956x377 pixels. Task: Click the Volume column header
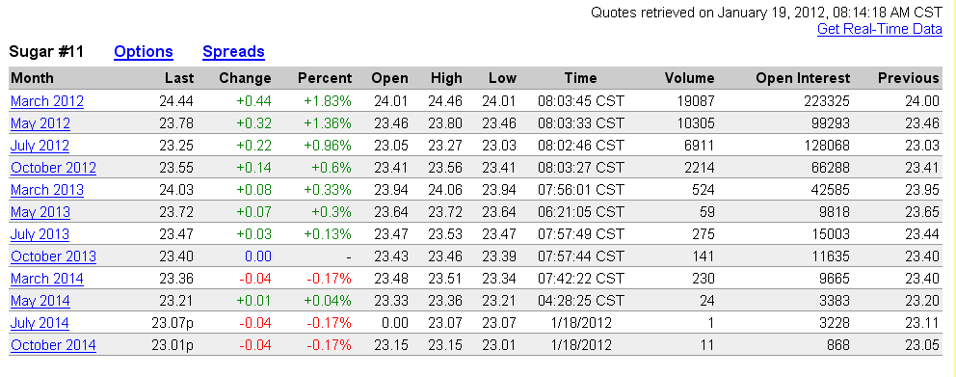690,78
